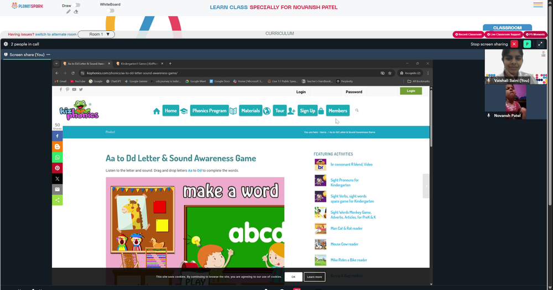Screen dimensions: 553x290
Task: Reload the kizphonics page
Action: coord(73,73)
